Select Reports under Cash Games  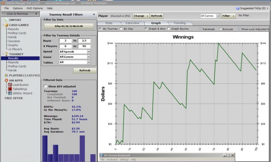13,29
